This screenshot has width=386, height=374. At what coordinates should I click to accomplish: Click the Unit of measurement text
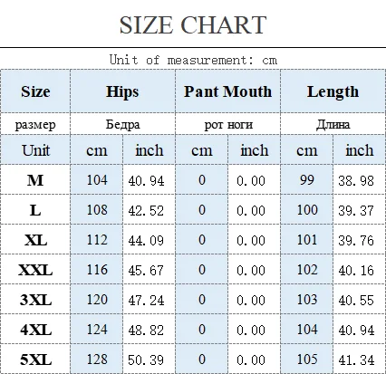(193, 60)
